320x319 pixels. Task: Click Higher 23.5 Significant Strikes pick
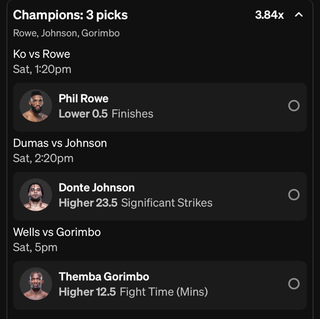click(136, 203)
